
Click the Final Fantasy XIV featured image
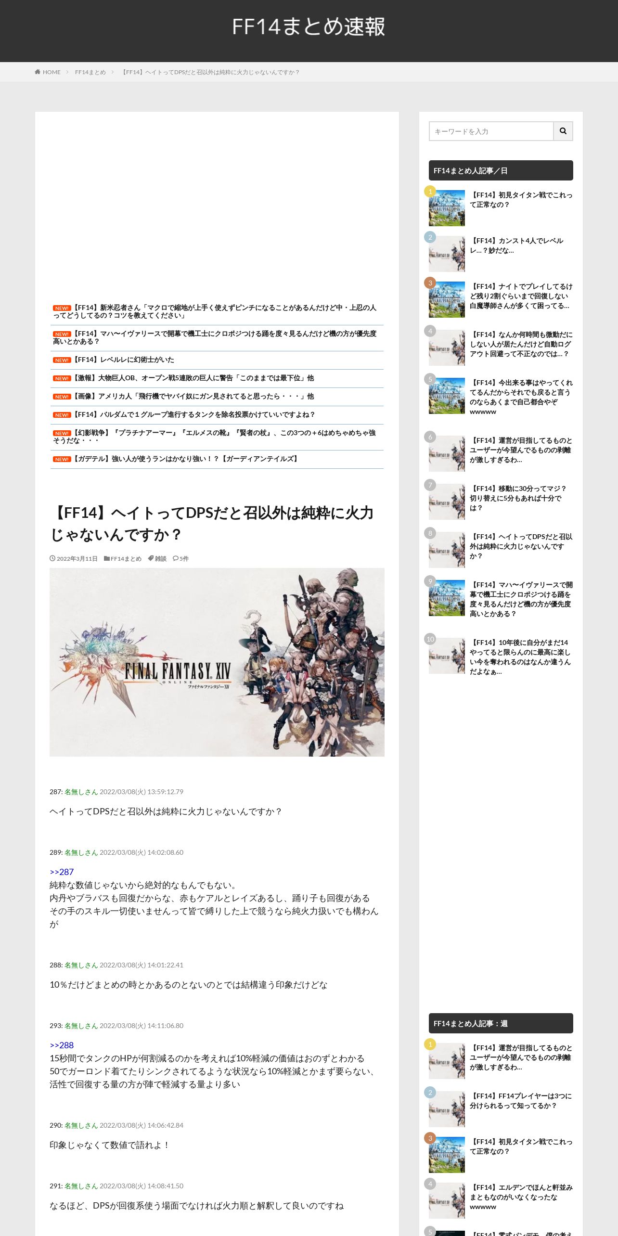click(217, 662)
